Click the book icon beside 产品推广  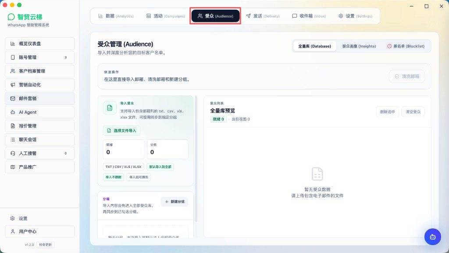pyautogui.click(x=13, y=167)
